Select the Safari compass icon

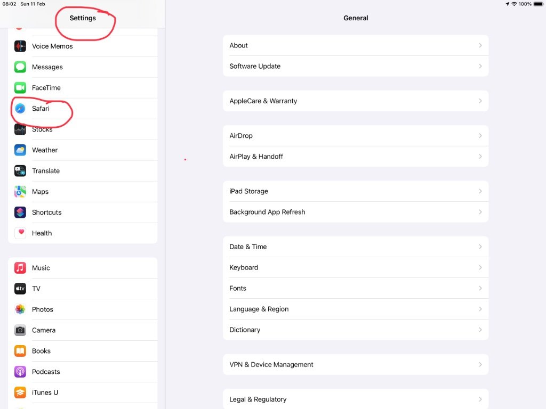coord(20,109)
